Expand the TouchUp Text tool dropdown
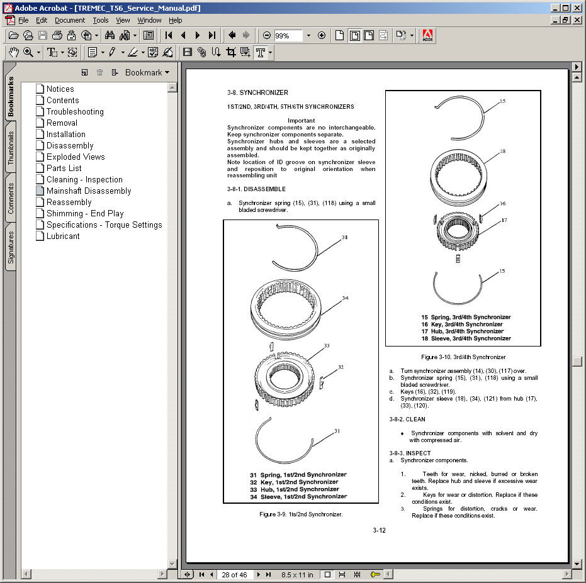Image resolution: width=586 pixels, height=583 pixels. pyautogui.click(x=270, y=53)
